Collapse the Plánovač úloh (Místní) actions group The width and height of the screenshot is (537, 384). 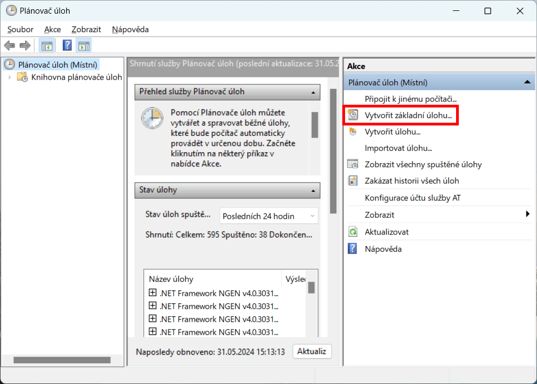tap(527, 82)
